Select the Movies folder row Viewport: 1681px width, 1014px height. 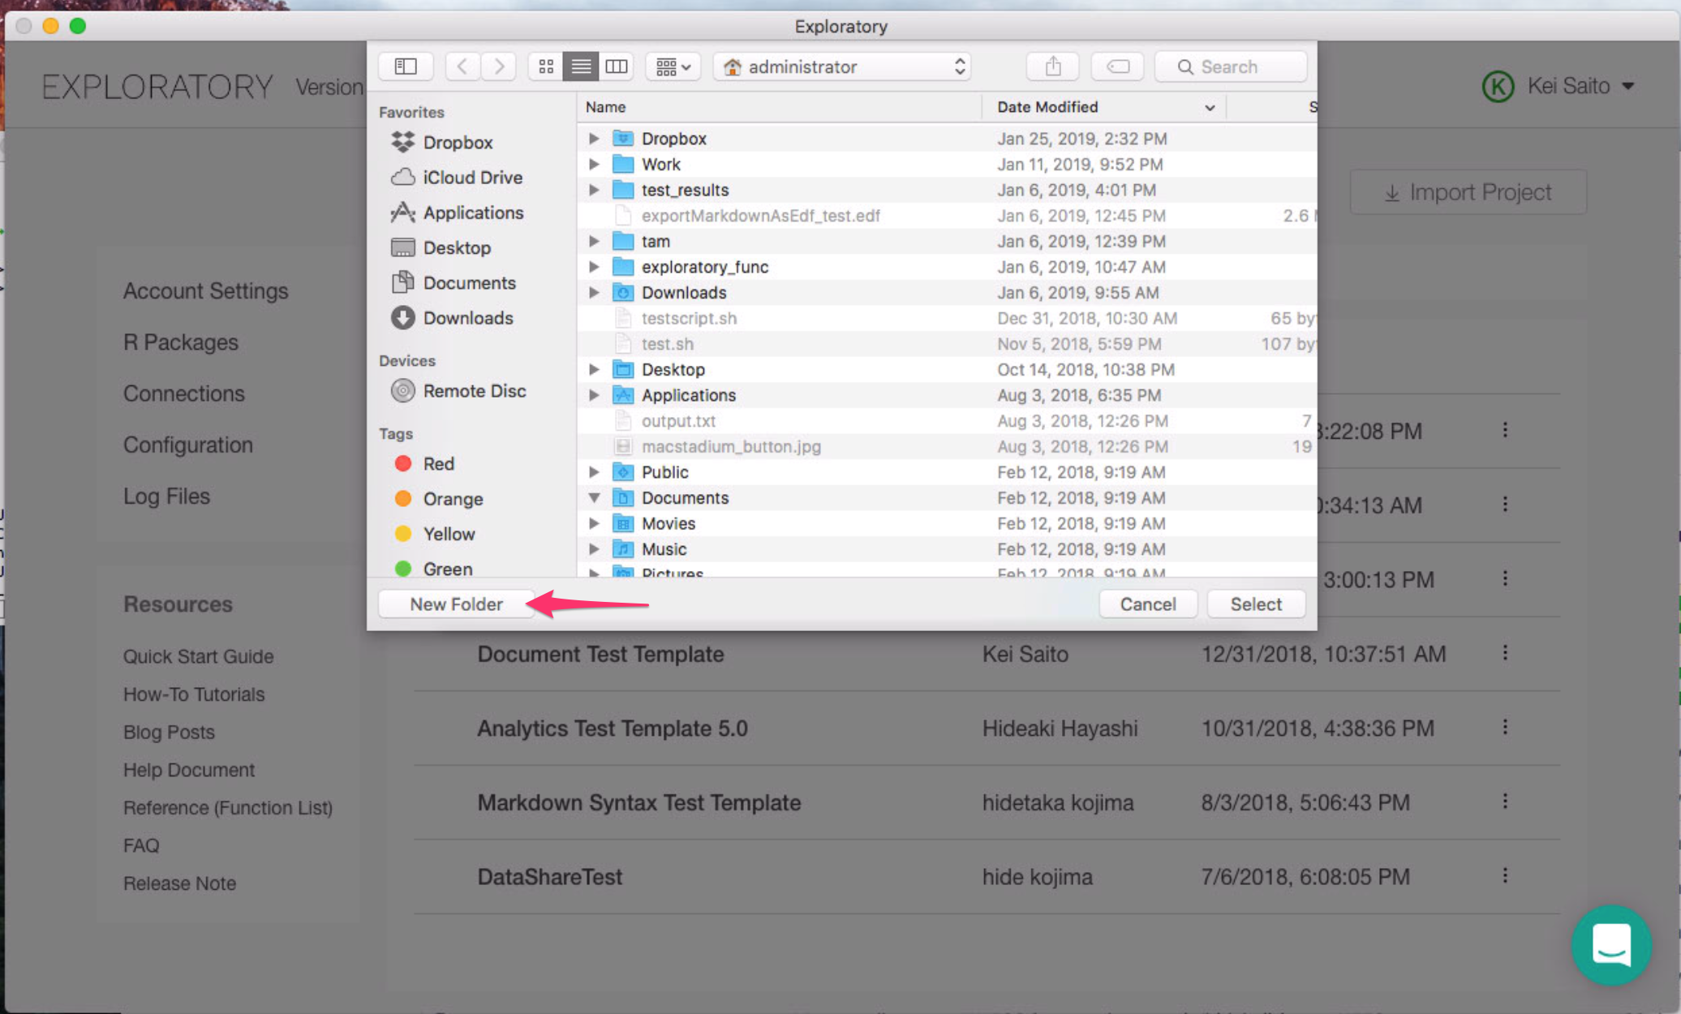point(946,523)
